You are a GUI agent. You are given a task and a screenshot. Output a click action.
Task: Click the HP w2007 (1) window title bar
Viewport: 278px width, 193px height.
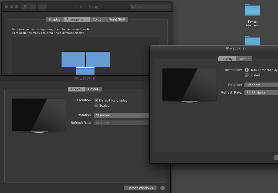click(x=75, y=78)
